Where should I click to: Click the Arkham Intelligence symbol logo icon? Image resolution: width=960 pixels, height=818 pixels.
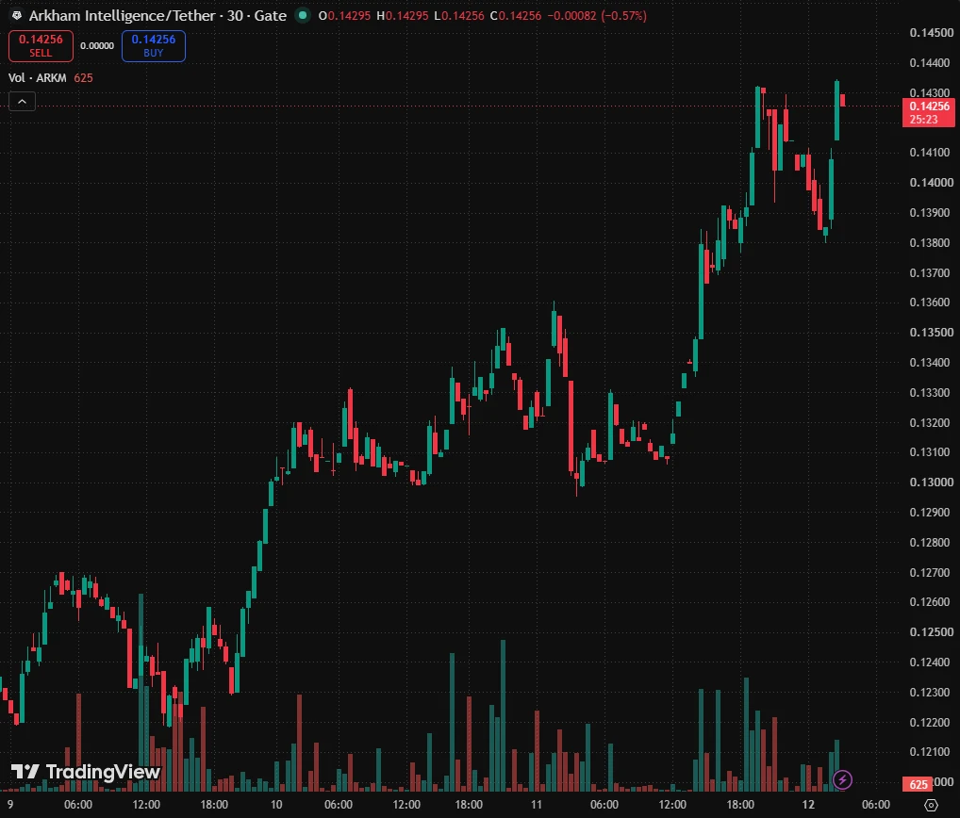point(17,15)
